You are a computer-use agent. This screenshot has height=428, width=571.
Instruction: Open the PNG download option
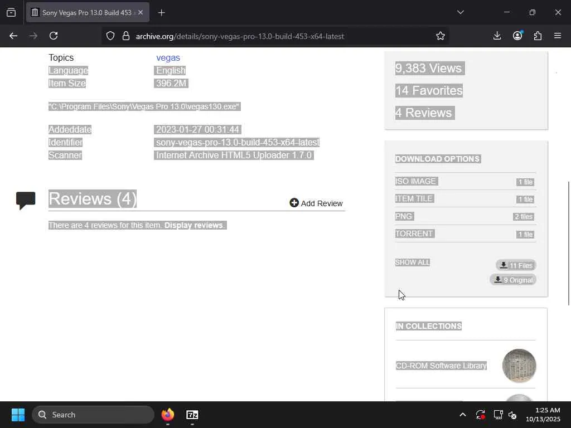[x=465, y=216]
